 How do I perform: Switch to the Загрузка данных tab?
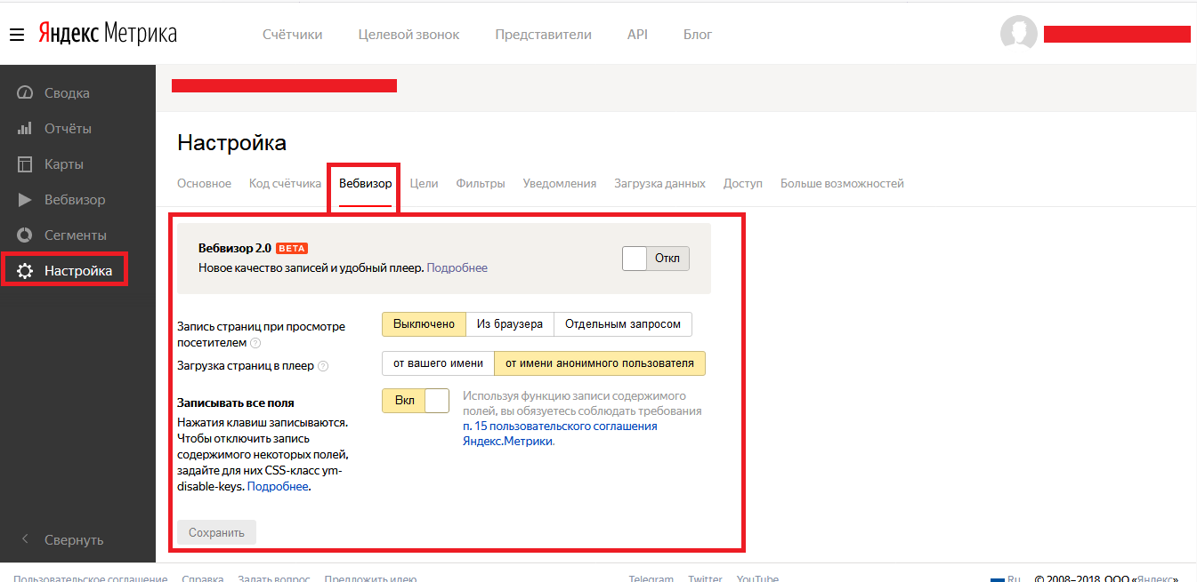pos(659,184)
